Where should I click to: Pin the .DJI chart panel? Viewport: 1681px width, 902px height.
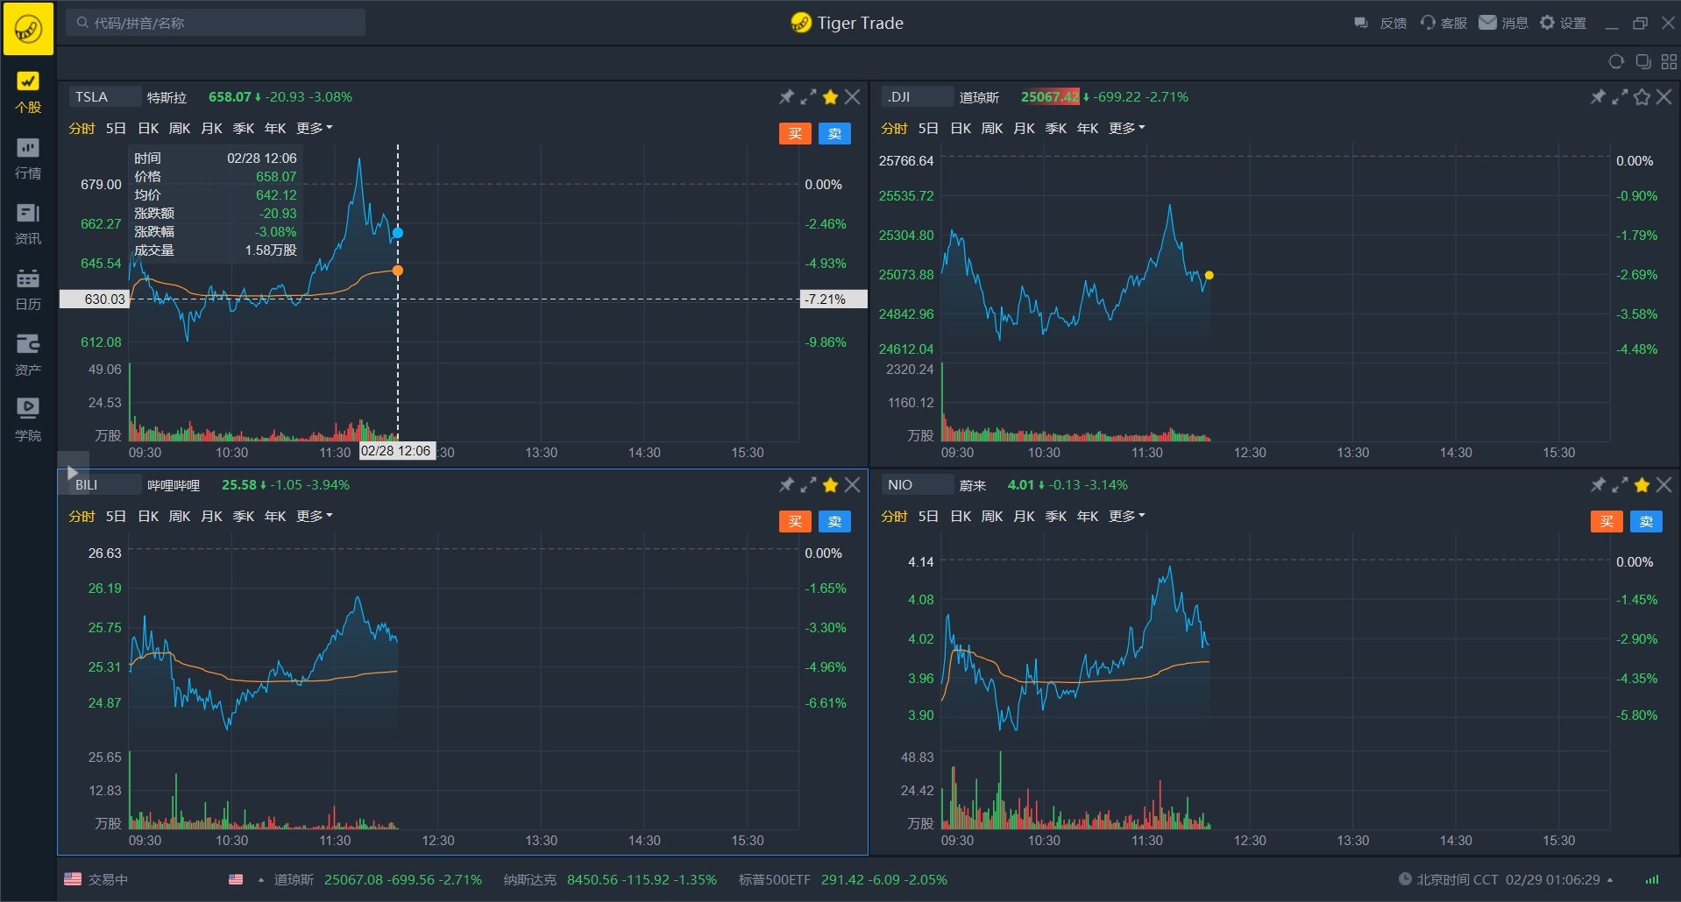point(1598,96)
